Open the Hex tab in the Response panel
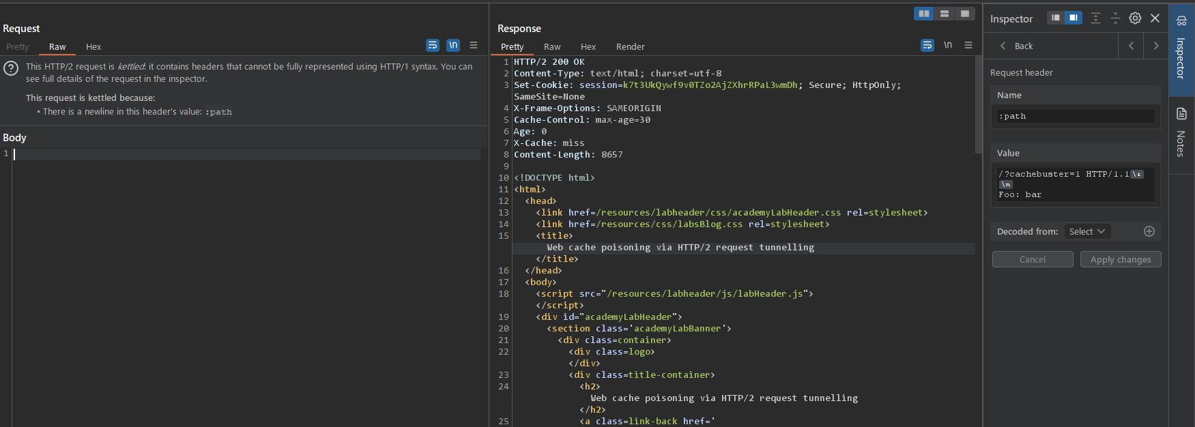The image size is (1195, 427). click(x=588, y=47)
